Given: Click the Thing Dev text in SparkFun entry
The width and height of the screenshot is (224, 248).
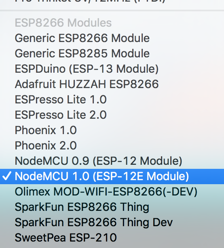Looking at the screenshot, I should (146, 223).
